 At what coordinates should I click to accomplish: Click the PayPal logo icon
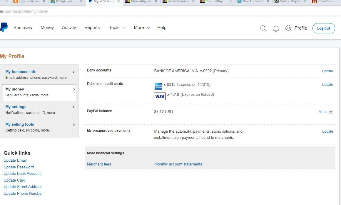click(x=4, y=28)
